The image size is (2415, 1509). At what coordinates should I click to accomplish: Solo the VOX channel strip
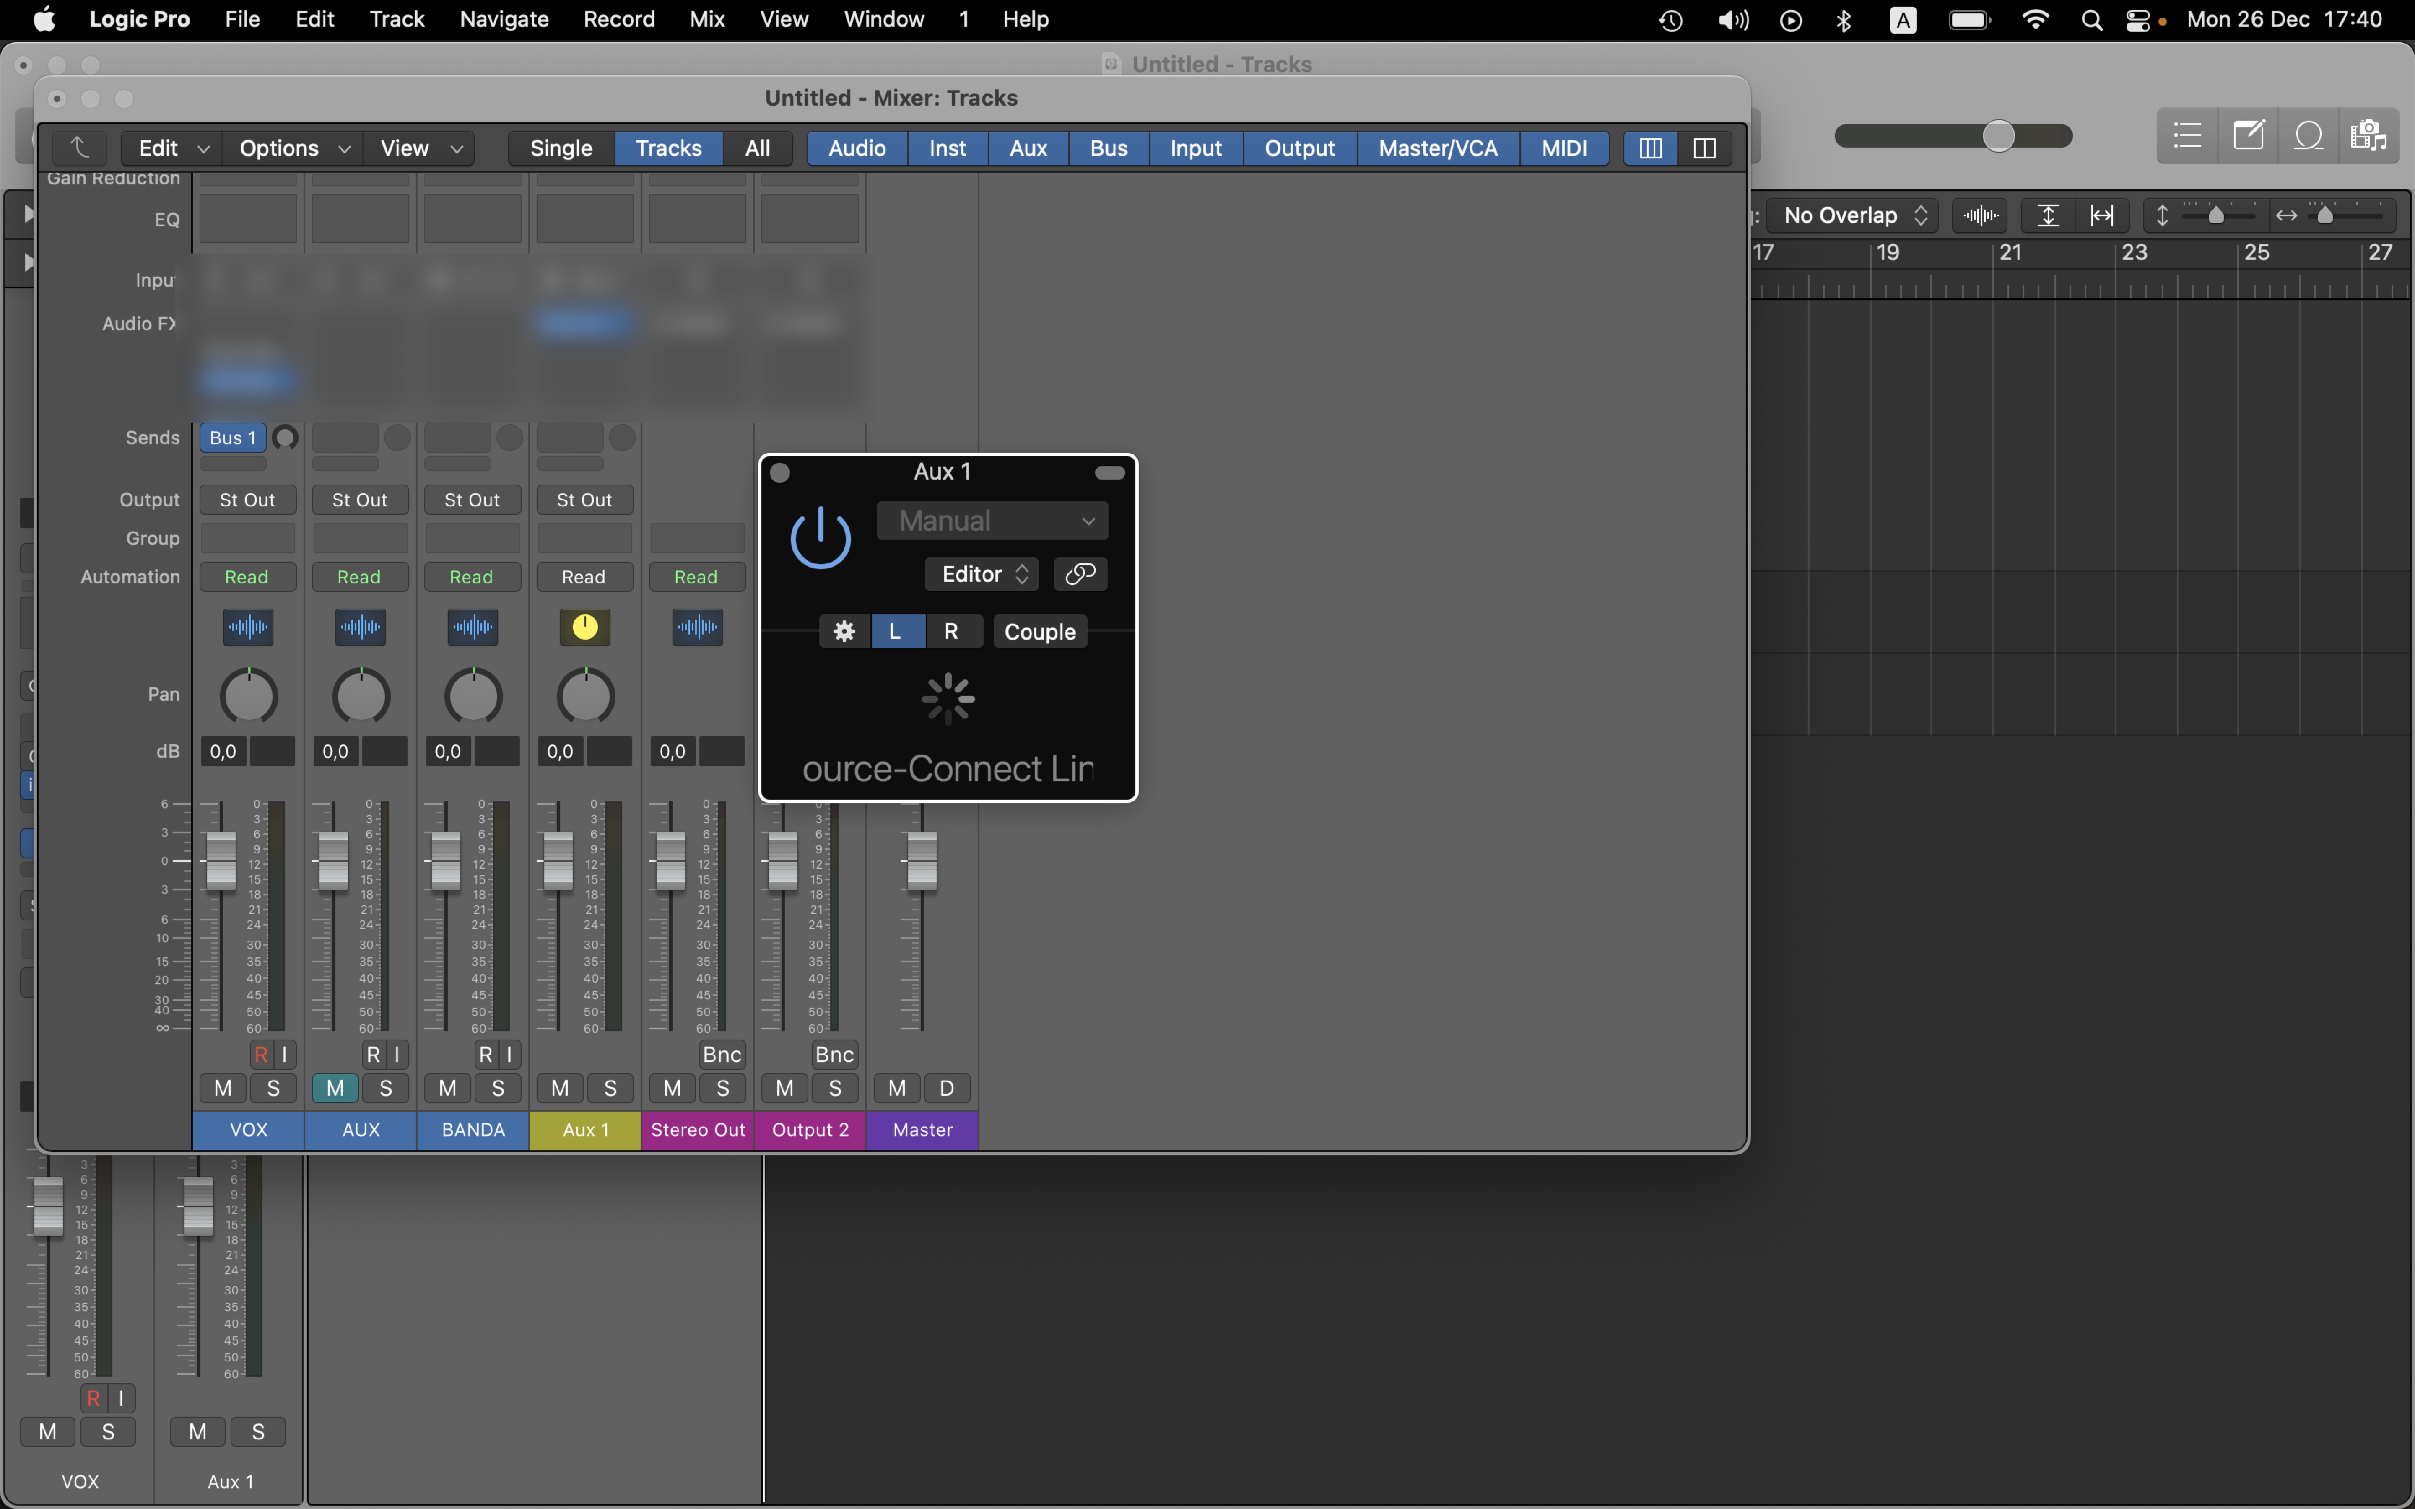click(x=273, y=1088)
